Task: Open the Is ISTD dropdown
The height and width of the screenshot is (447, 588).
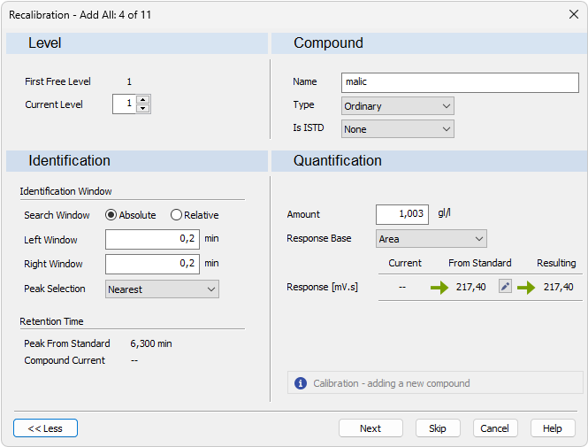Action: [398, 129]
